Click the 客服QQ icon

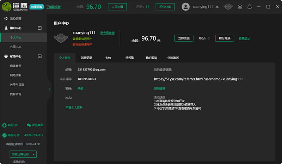[4, 125]
